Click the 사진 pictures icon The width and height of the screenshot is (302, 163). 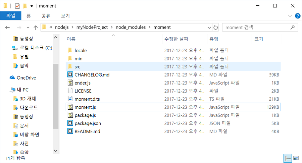pos(15,144)
